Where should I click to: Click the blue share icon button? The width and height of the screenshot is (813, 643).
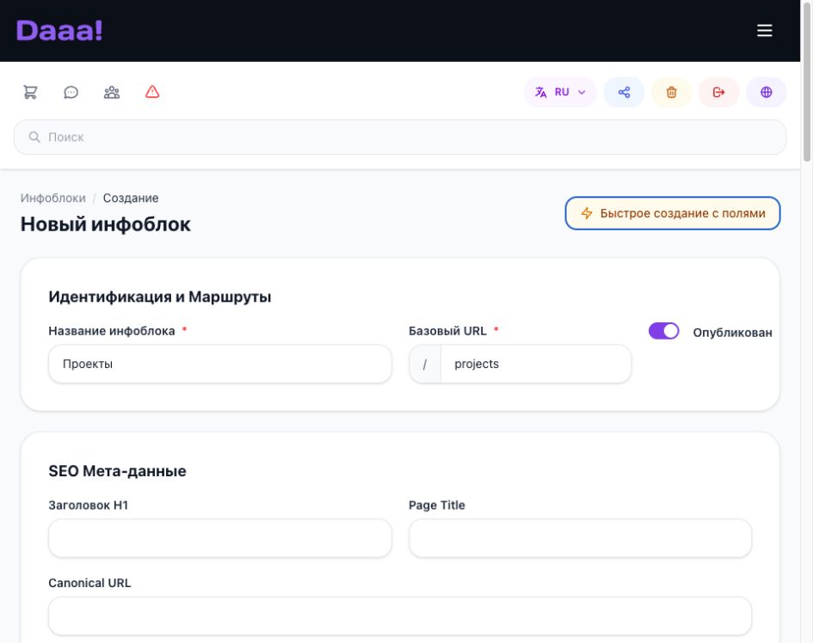pos(624,92)
